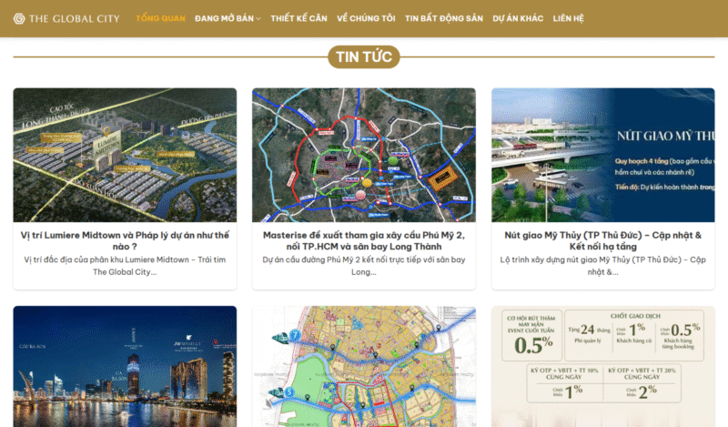
Task: Open the Phú Mỹ 2 bridge map thumbnail
Action: tap(364, 155)
